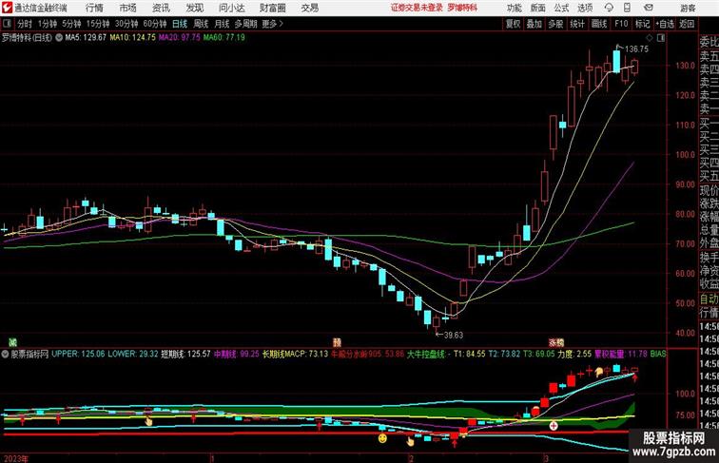Select the 月线 monthly chart tab

222,24
